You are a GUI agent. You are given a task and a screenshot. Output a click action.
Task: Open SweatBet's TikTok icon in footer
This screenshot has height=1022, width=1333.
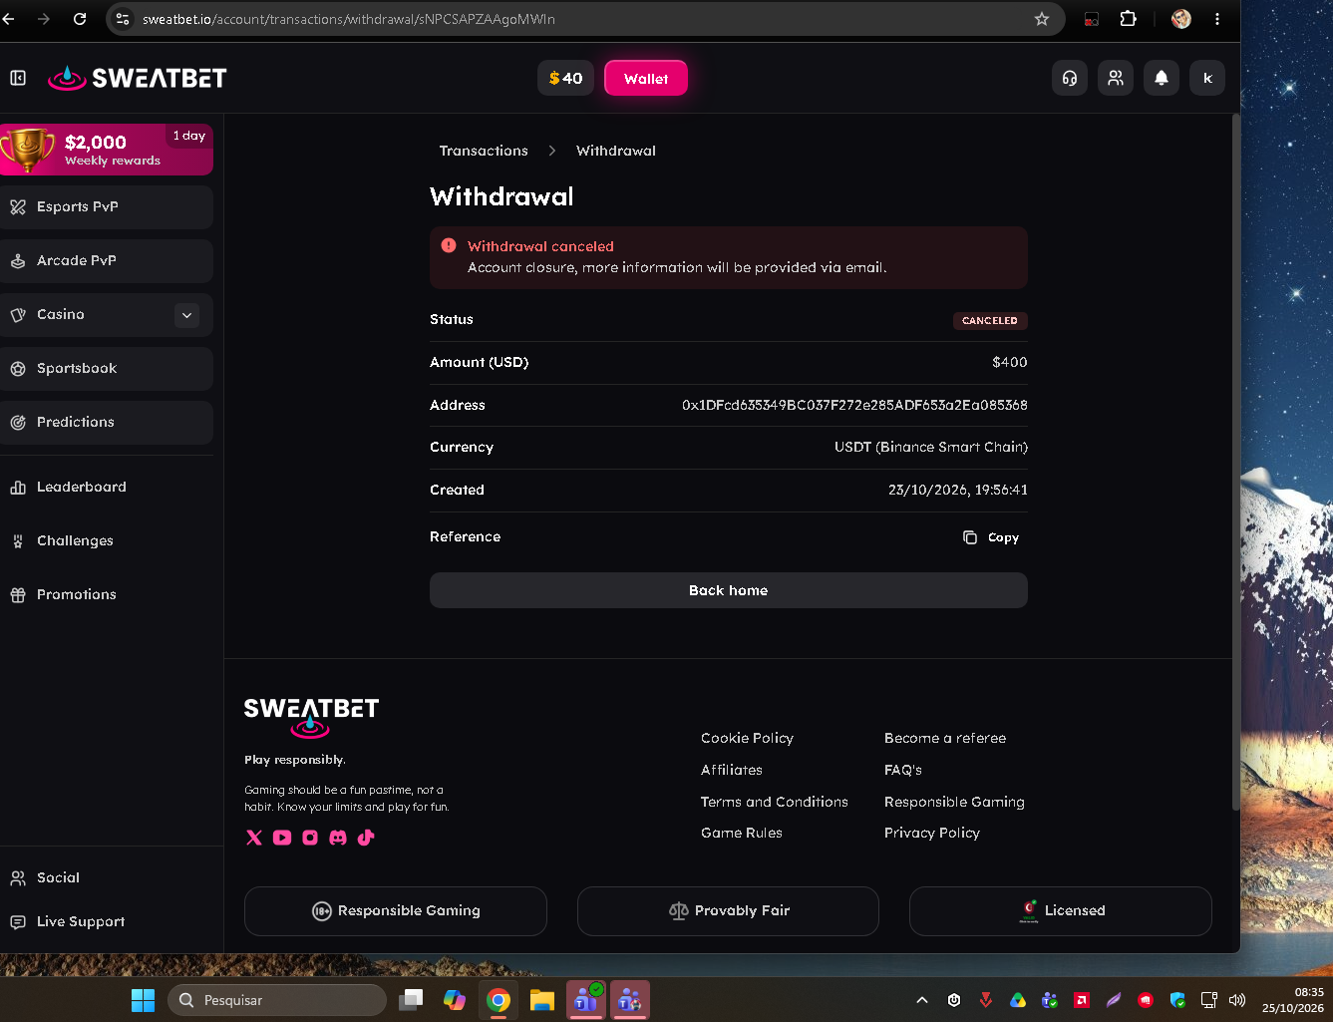(x=366, y=838)
